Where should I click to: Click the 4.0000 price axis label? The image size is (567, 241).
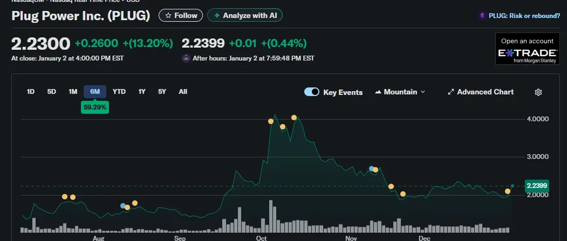pyautogui.click(x=537, y=119)
